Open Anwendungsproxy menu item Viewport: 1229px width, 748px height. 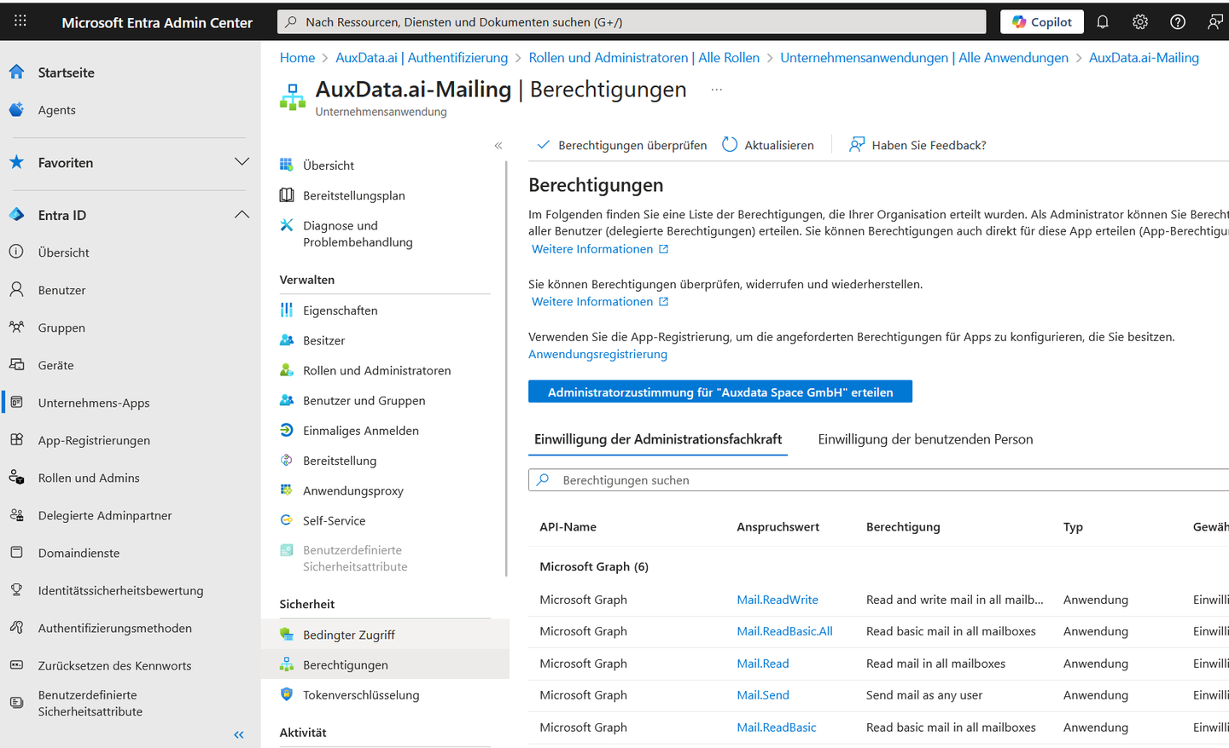(x=352, y=490)
